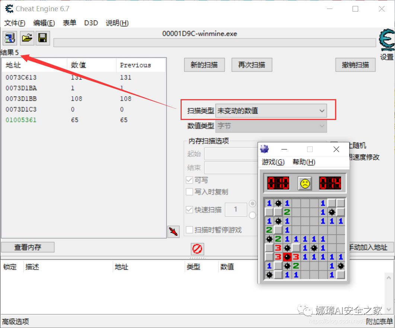395x328 pixels.
Task: Click the scan progress bar
Action: coord(215,43)
